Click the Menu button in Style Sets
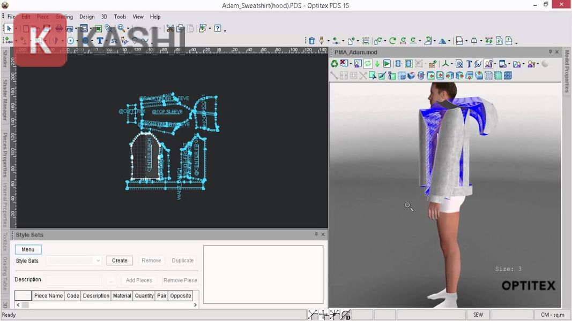Screen dimensions: 572x321 (28, 249)
